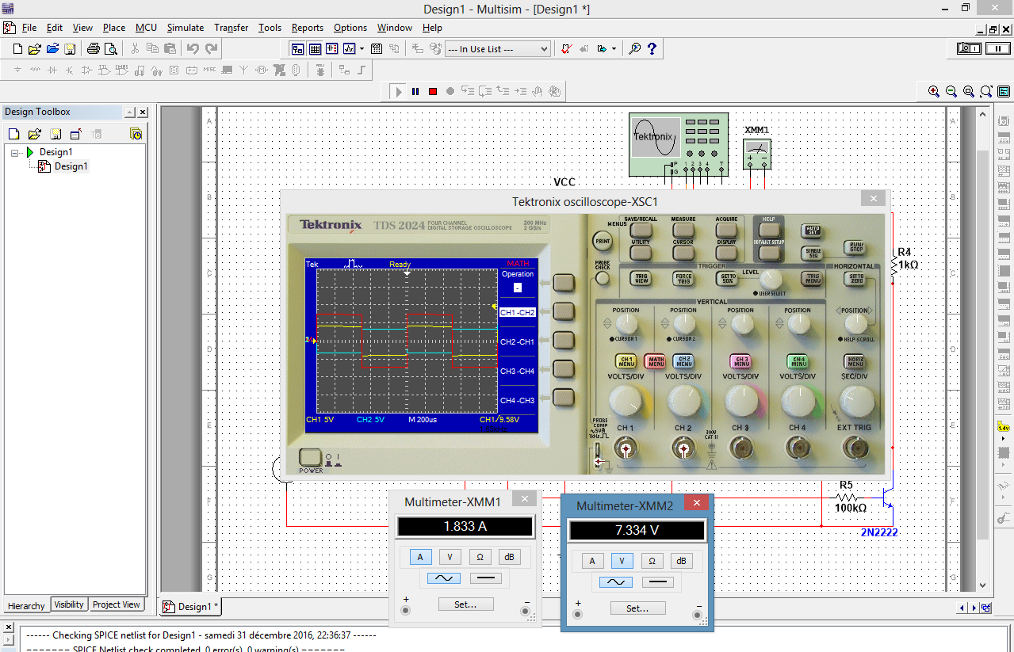Screen dimensions: 1014x652
Task: Click the CH1 VOLTS/DIV knob
Action: (626, 399)
